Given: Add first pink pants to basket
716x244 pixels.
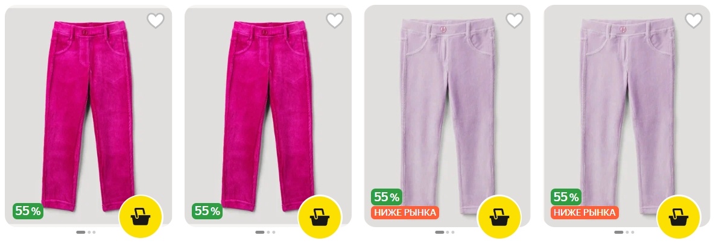Looking at the screenshot, I should click(141, 217).
